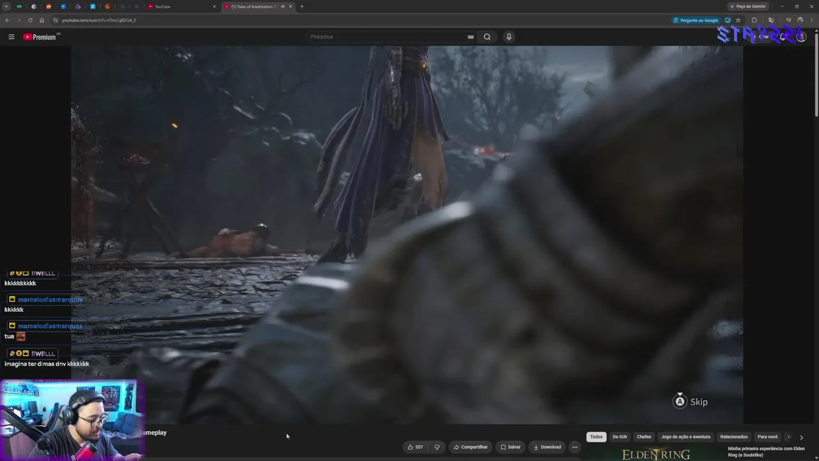The image size is (819, 461).
Task: Open the orange C icon pinned tab
Action: pyautogui.click(x=107, y=6)
